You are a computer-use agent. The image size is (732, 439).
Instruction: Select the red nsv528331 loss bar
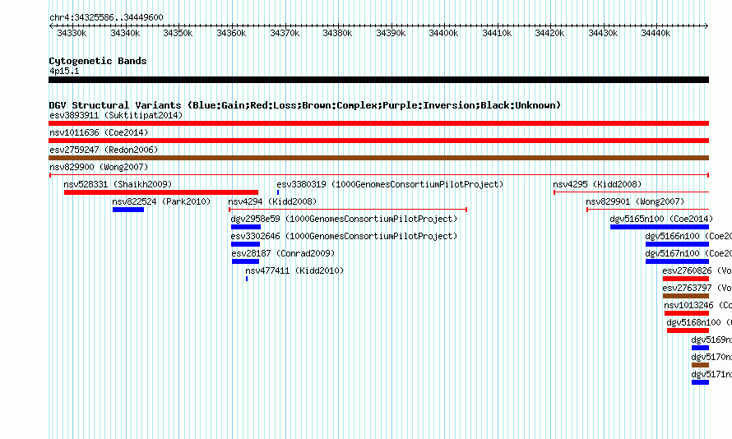(161, 192)
